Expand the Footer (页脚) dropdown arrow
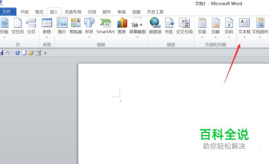The image size is (269, 164). (x=215, y=37)
